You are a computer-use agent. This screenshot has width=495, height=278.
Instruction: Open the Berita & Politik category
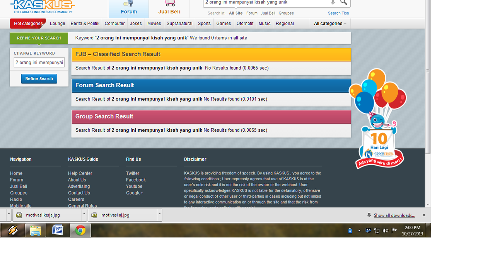click(85, 24)
